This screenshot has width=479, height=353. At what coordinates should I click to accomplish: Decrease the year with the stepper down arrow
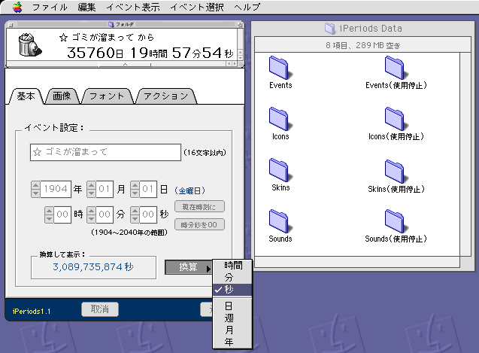pos(35,193)
